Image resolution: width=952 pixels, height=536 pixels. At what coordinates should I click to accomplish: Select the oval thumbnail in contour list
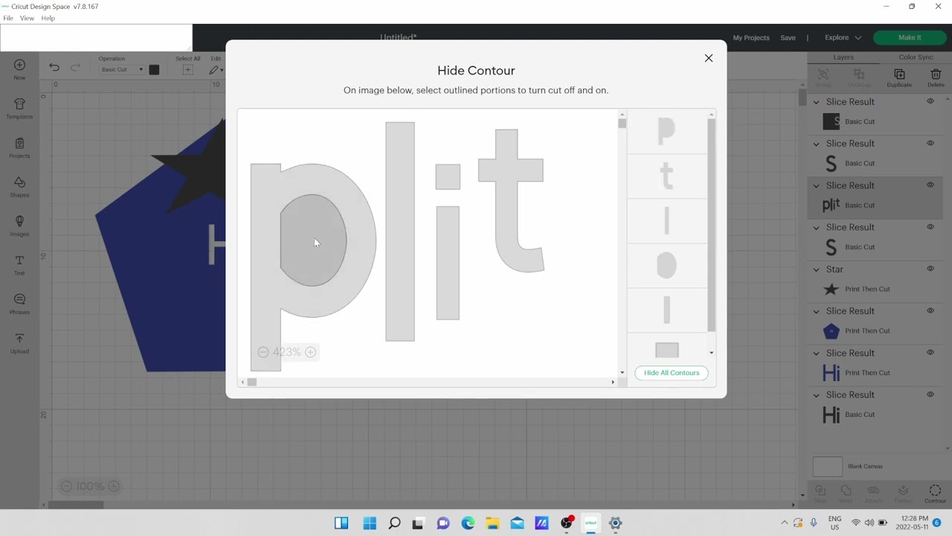click(666, 266)
